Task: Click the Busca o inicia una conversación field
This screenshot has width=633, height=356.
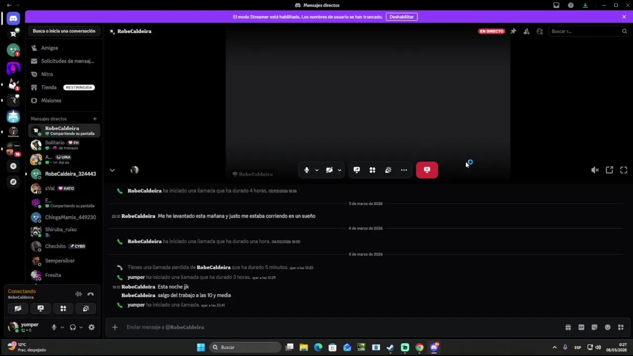Action: click(64, 31)
